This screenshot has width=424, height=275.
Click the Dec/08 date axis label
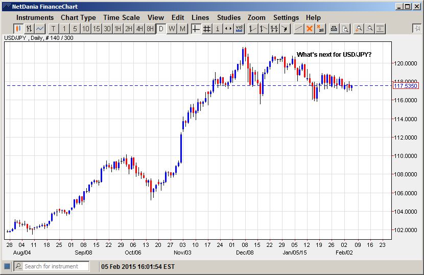245,253
